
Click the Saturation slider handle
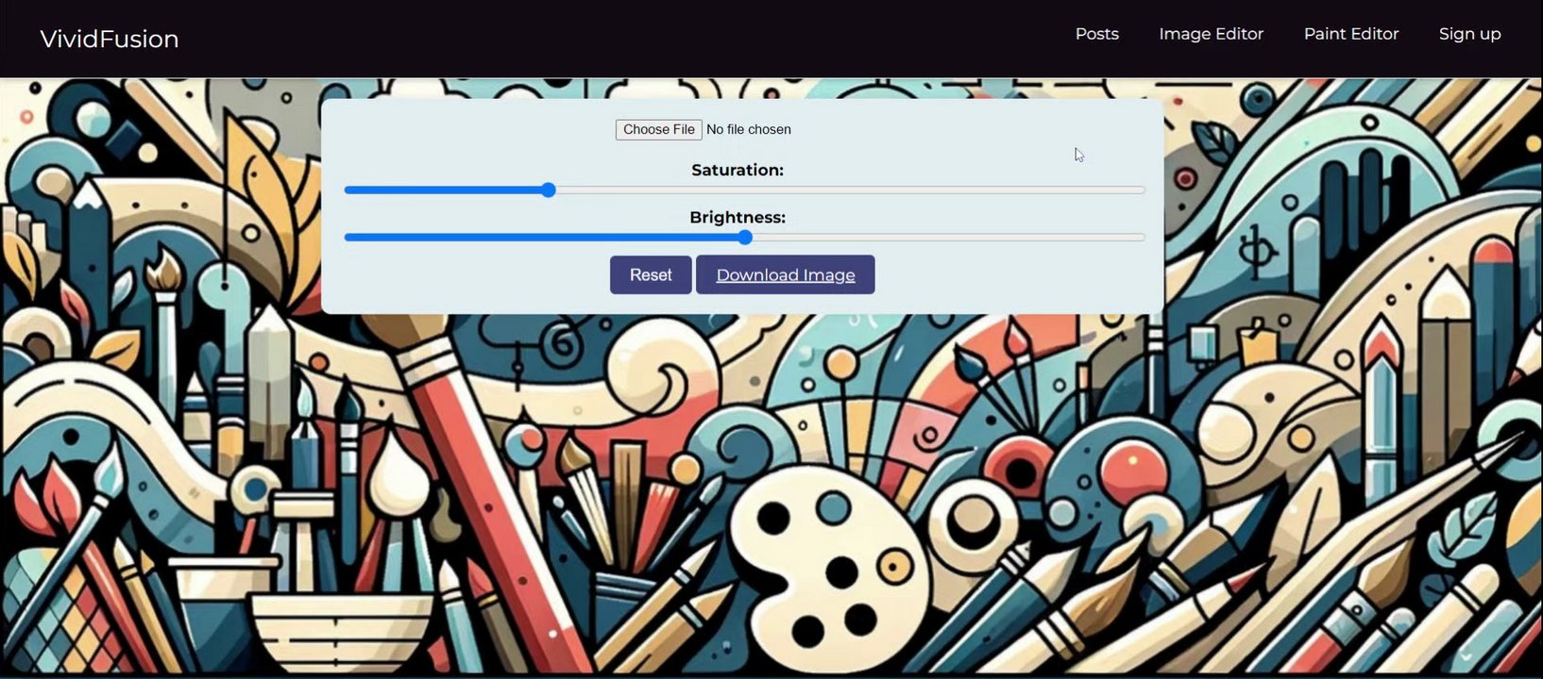tap(549, 190)
